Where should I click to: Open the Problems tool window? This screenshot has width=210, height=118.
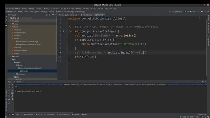[29, 114]
